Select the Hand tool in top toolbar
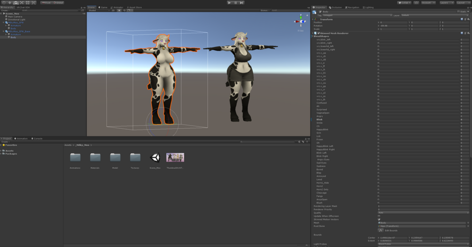Viewport: 472px width, 247px height. (4, 3)
